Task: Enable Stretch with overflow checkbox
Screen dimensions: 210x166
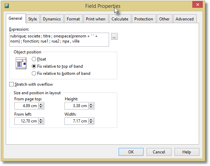Action: tap(12, 84)
